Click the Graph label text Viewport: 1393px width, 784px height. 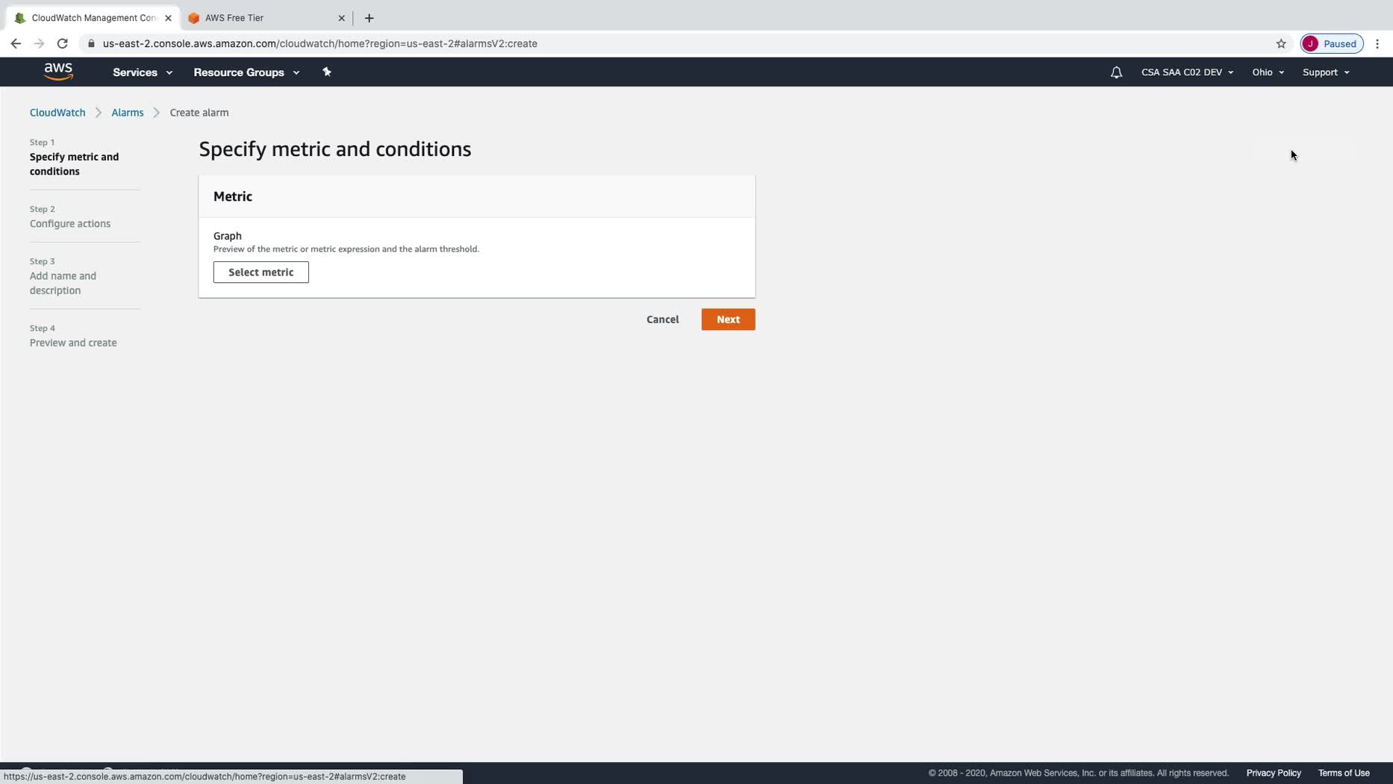pos(228,236)
